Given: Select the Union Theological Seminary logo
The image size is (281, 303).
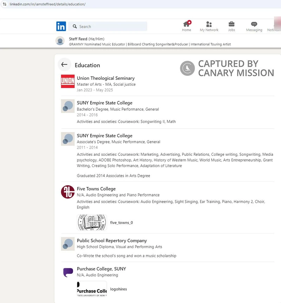Looking at the screenshot, I should point(67,81).
